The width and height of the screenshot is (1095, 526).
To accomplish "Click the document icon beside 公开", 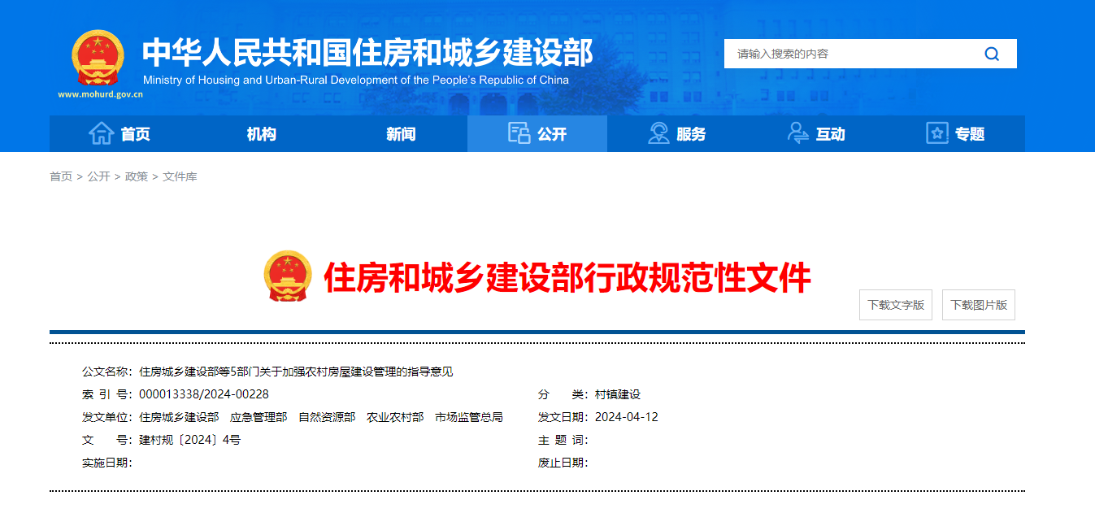I will click(519, 134).
